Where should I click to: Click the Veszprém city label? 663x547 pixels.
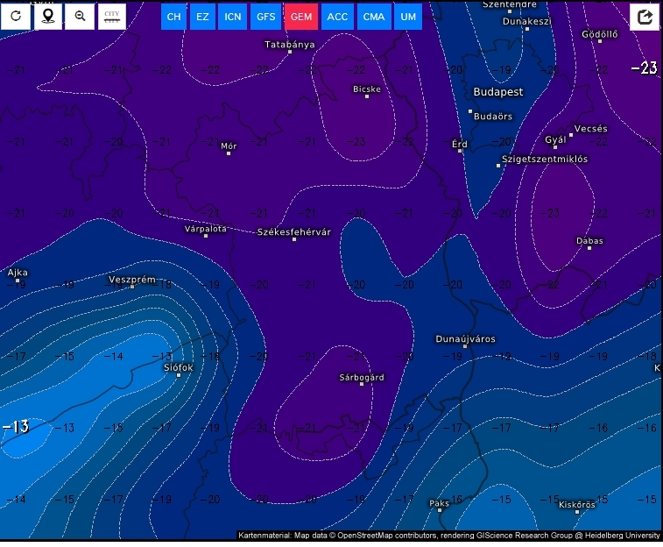tap(132, 281)
